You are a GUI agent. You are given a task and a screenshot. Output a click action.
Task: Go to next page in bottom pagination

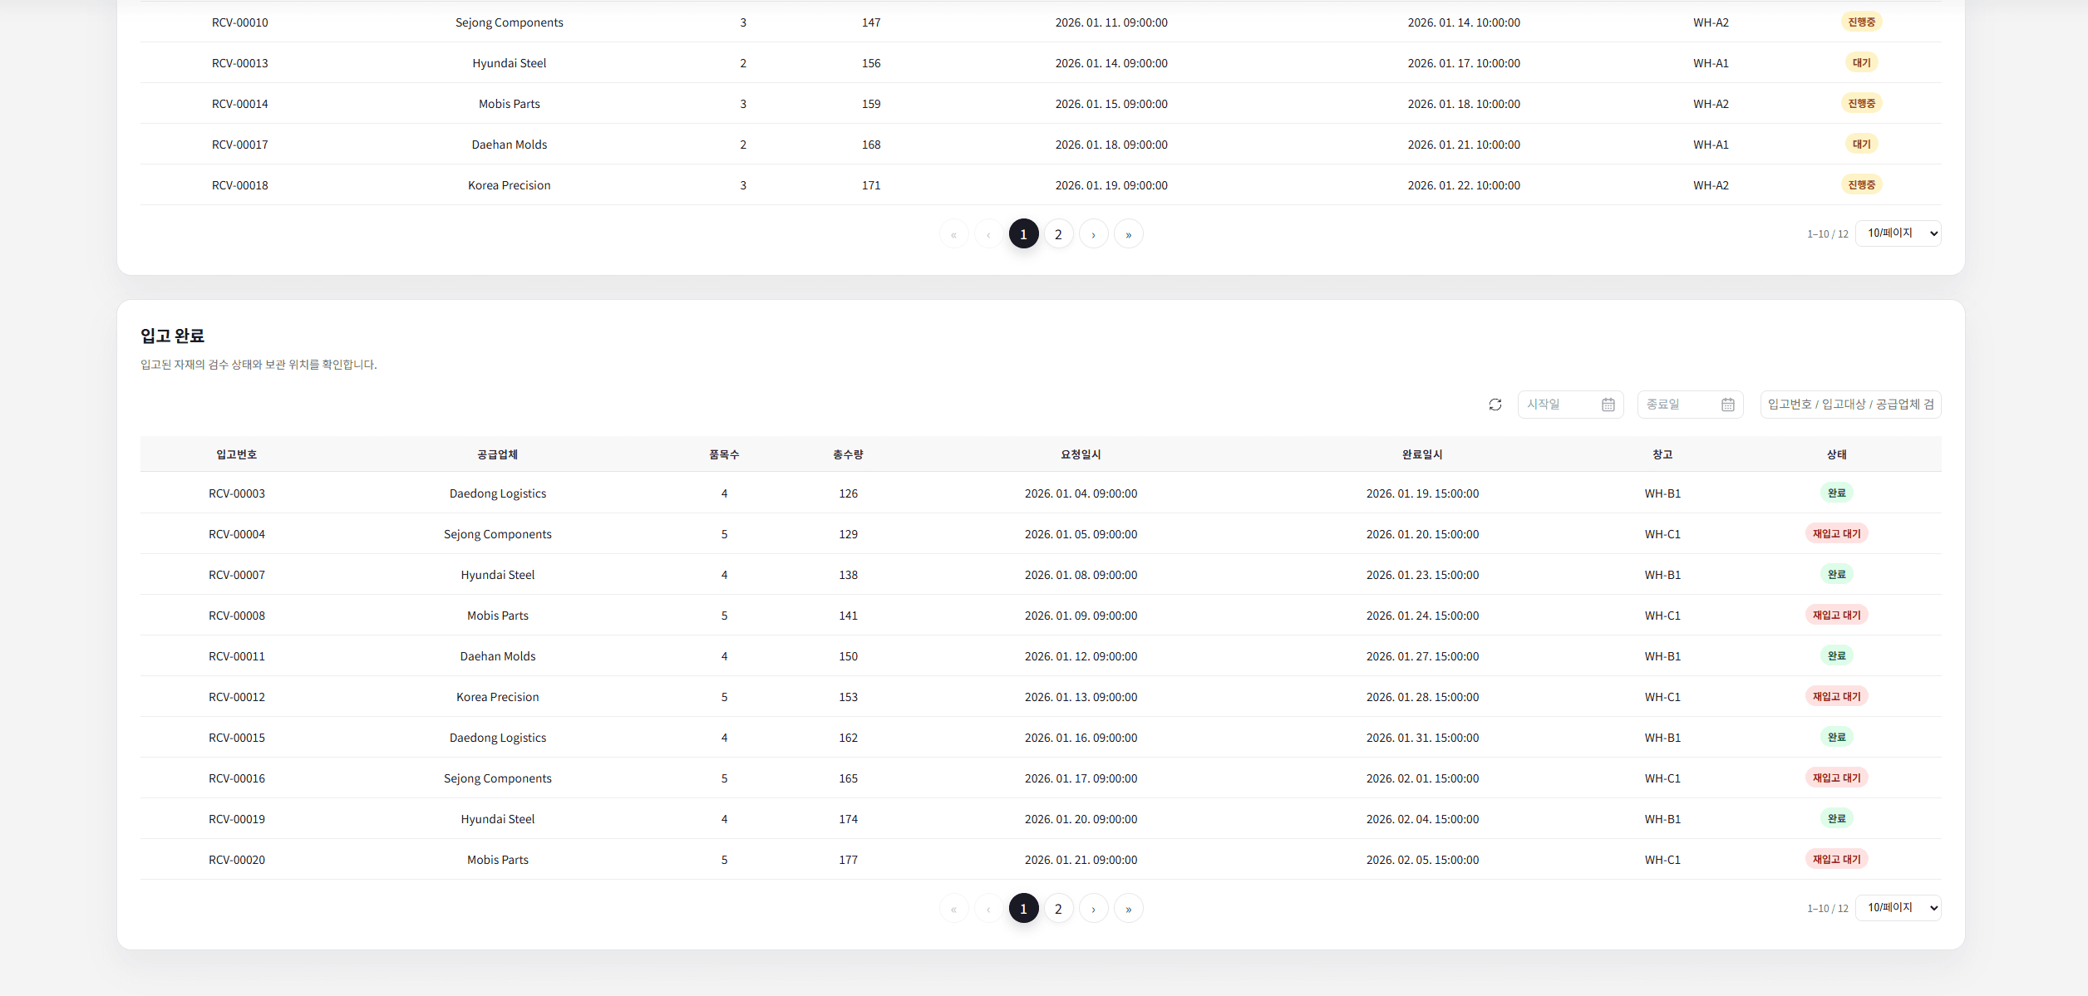[1093, 909]
